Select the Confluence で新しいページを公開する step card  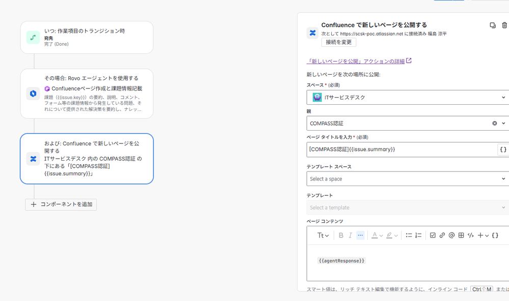[x=87, y=159]
